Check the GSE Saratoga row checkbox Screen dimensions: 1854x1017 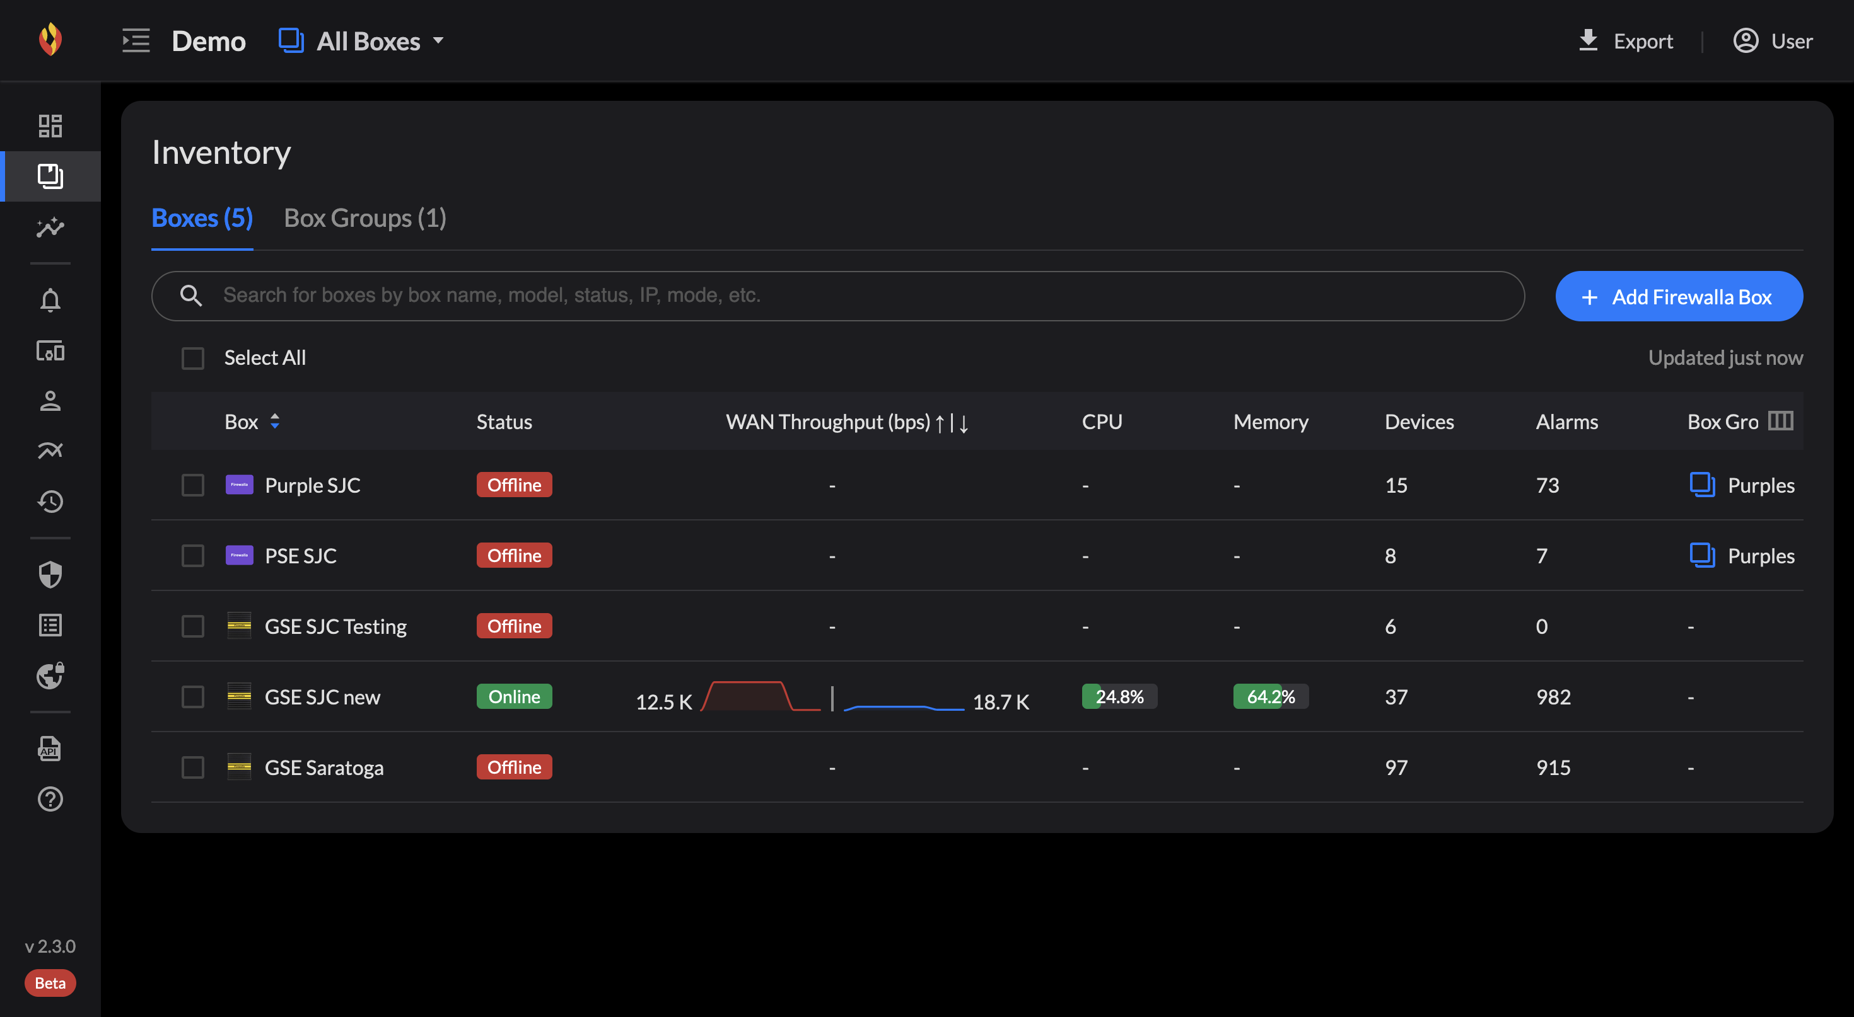point(193,767)
